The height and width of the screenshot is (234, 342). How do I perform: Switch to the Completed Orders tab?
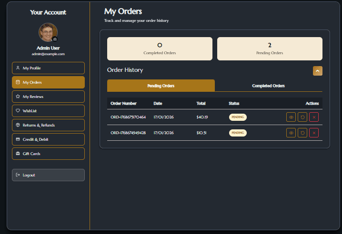268,86
